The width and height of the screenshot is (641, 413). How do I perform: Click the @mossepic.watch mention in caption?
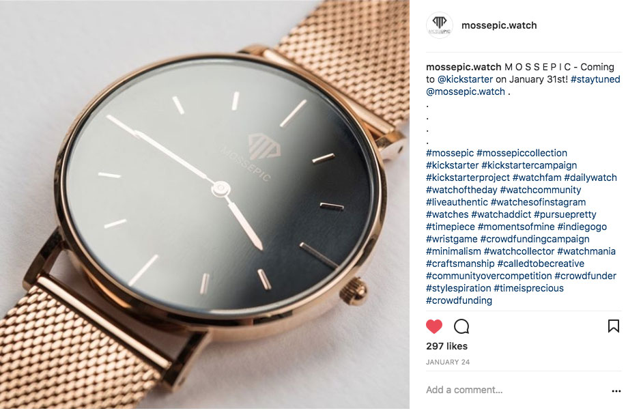click(465, 91)
